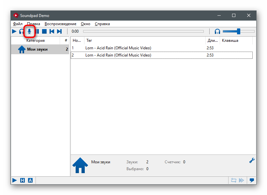Skip to the next sound
267x195 pixels.
coord(59,31)
